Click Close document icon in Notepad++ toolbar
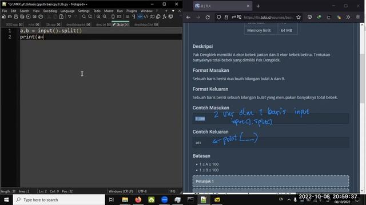Screen dimensions: 366x205 [x=28, y=17]
